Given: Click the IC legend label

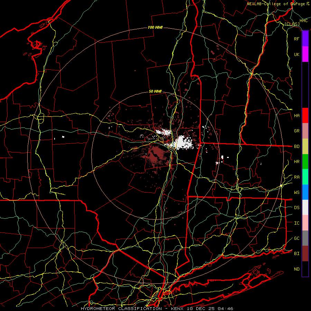Looking at the screenshot, I should [x=297, y=223].
